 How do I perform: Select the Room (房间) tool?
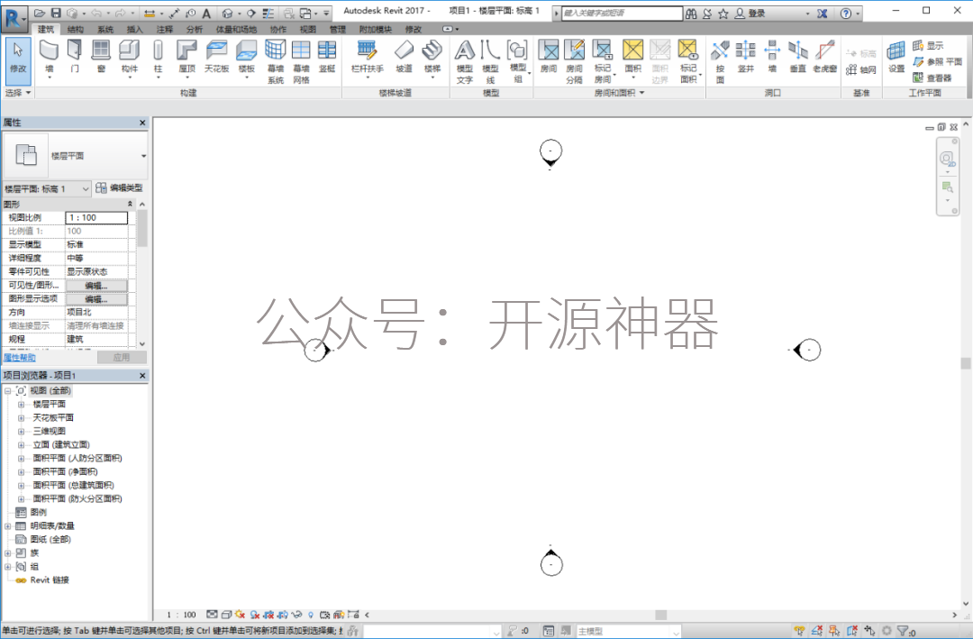548,57
